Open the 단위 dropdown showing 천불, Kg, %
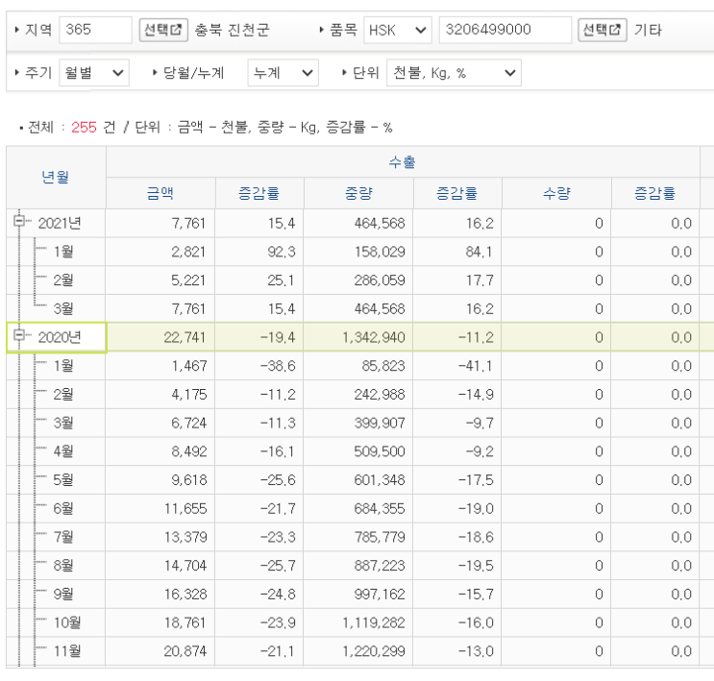This screenshot has width=714, height=681. click(454, 73)
